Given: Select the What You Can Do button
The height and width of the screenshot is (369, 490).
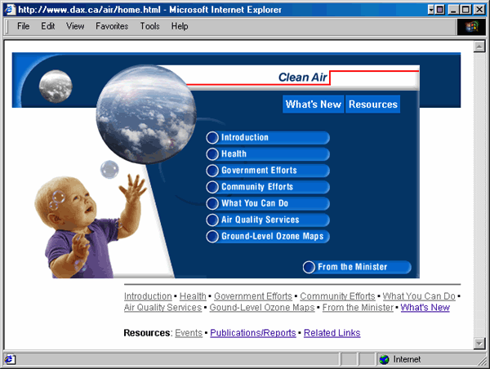Looking at the screenshot, I should (x=268, y=203).
